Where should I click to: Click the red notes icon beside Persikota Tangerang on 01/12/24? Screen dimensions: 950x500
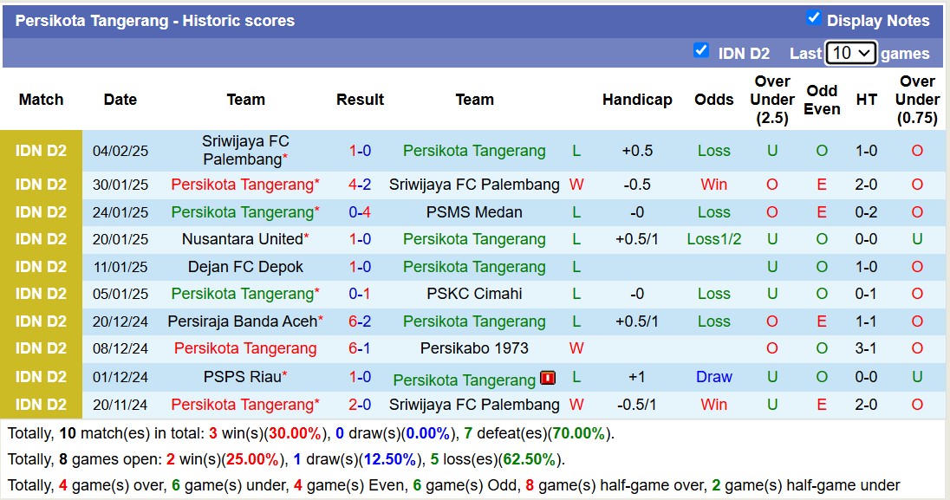[x=547, y=379]
